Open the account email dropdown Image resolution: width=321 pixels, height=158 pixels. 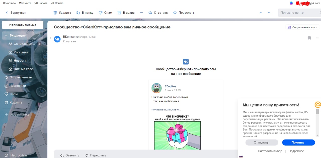[308, 3]
